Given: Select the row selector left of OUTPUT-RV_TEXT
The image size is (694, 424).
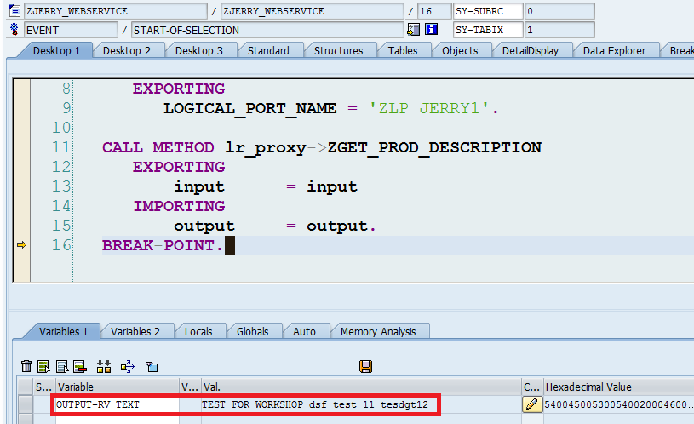Looking at the screenshot, I should (26, 404).
